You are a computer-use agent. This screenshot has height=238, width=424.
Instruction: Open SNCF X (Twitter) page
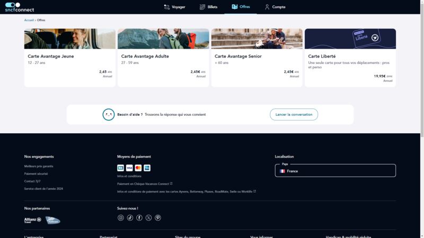(148, 218)
